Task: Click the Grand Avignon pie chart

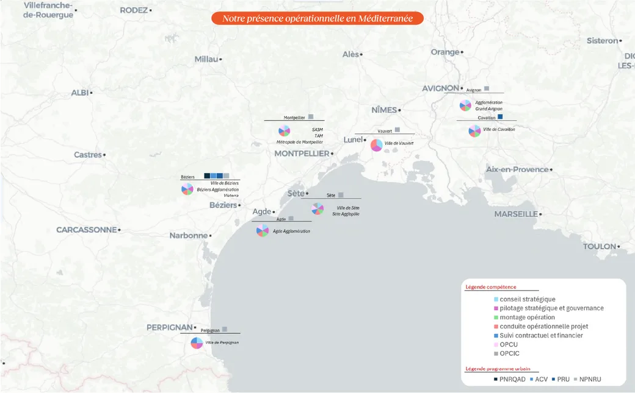Action: [x=465, y=105]
